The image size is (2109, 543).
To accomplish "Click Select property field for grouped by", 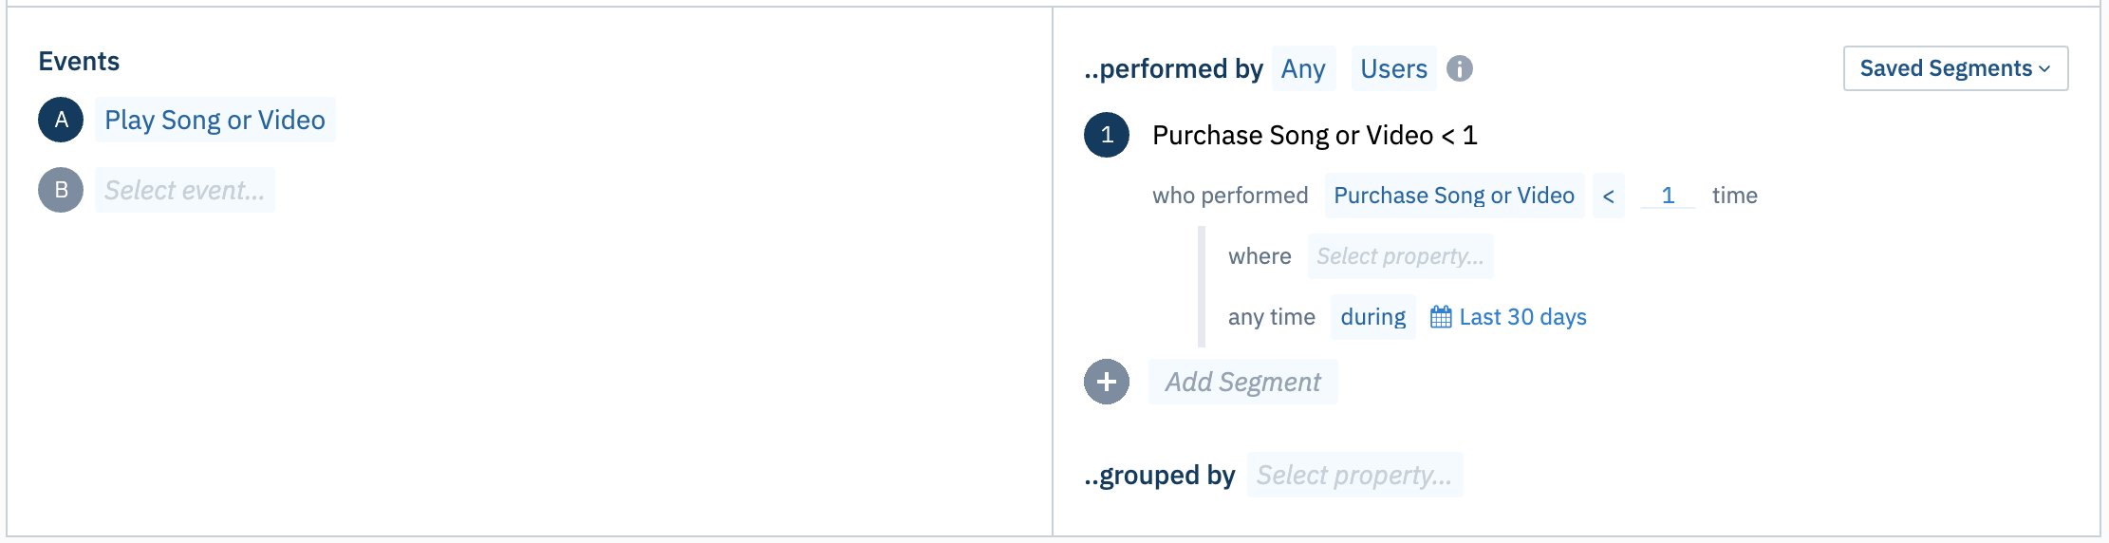I will [x=1354, y=475].
